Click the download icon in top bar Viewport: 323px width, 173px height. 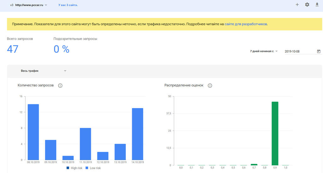click(317, 5)
